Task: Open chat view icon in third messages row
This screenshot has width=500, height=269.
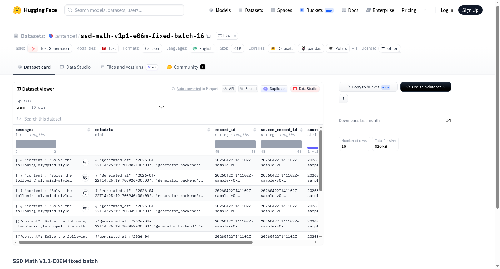Action: 85,193
